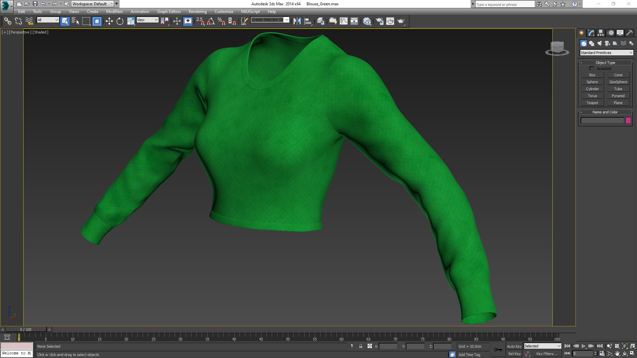Select the Select and Uniform Scale tool

pyautogui.click(x=131, y=21)
